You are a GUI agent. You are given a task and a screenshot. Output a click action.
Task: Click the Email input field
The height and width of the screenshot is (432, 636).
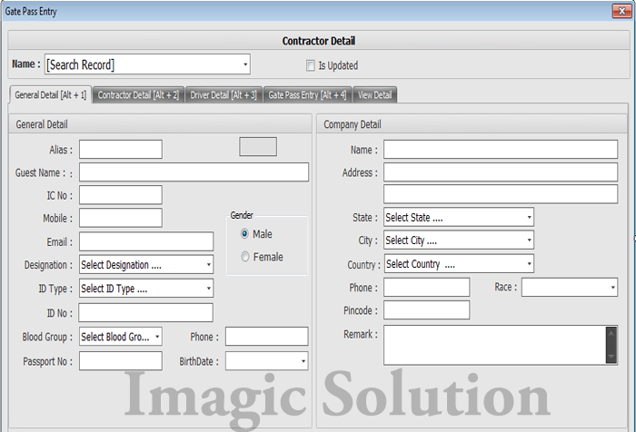click(146, 241)
